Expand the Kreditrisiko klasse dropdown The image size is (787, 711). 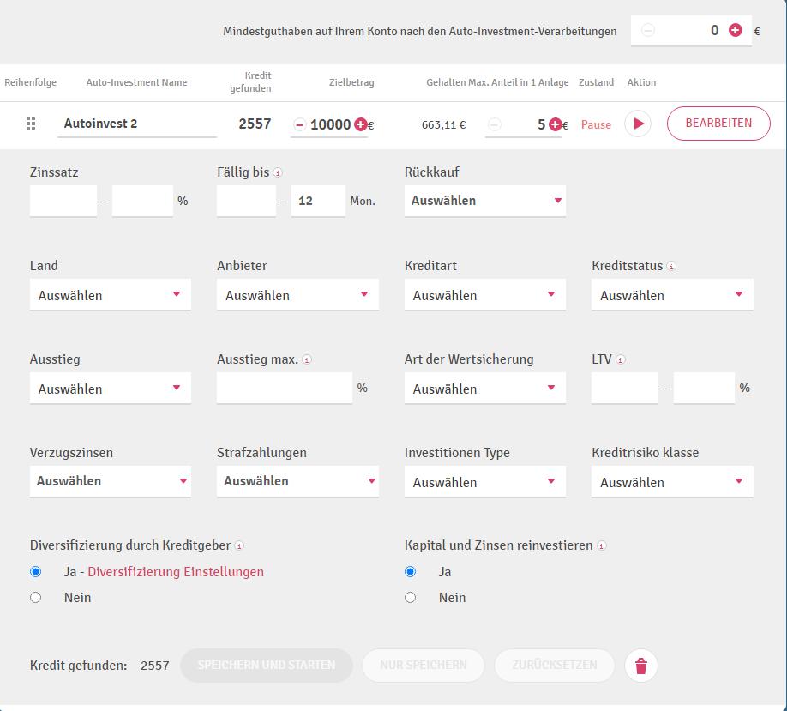pos(672,481)
